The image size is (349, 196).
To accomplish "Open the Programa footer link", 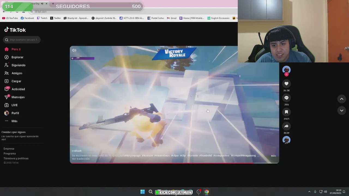I will 10,154.
